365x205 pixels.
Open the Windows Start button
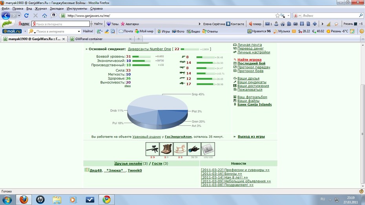[7, 200]
